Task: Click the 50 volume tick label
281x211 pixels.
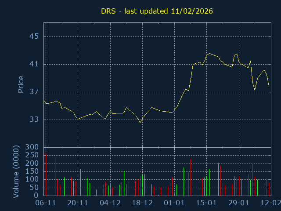Action: (34, 188)
